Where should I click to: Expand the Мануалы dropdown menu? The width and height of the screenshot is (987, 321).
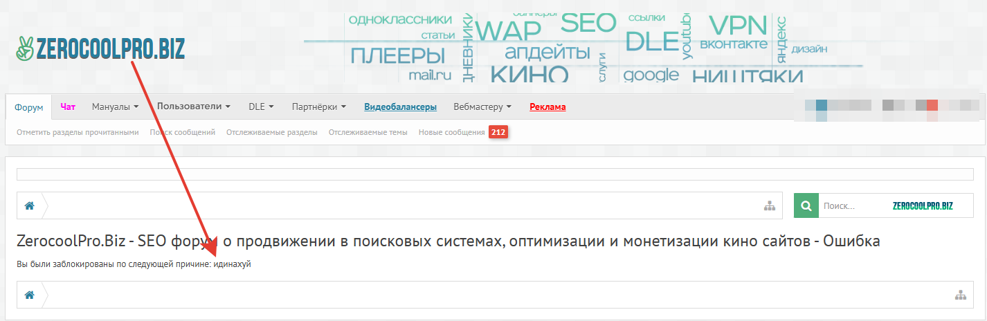[x=116, y=107]
